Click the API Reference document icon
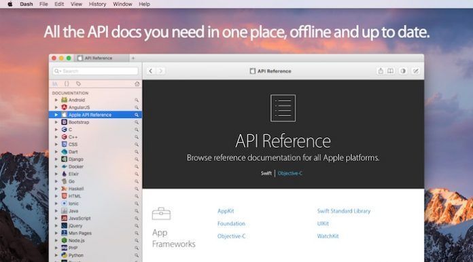Screen dimensions: 473x262 (x=283, y=108)
